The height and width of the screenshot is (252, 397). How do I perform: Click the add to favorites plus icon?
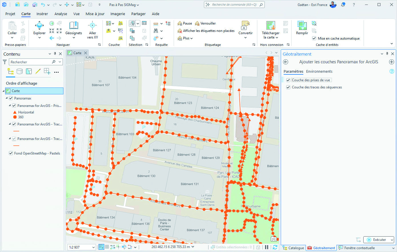392,62
